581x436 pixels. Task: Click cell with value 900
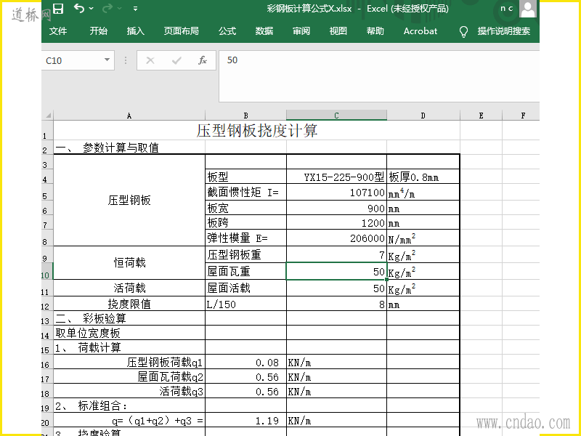[336, 208]
